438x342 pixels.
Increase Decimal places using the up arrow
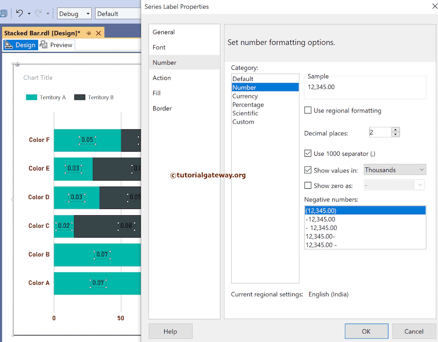pos(396,130)
